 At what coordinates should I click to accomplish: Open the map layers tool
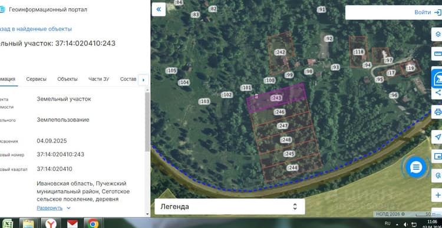click(438, 34)
